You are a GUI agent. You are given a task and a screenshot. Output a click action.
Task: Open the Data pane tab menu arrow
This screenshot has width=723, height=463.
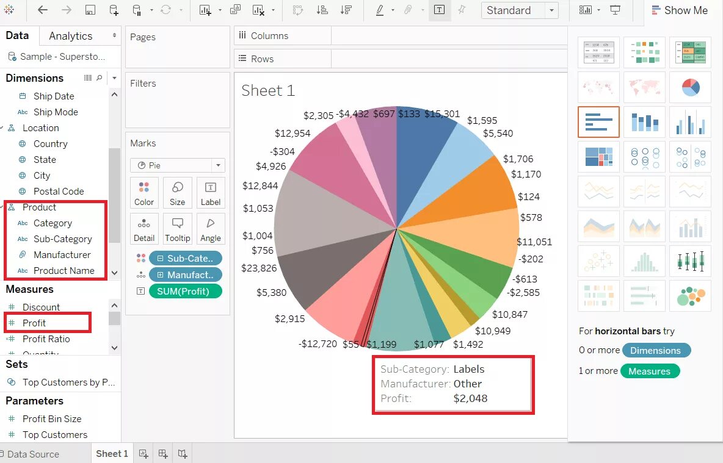tap(114, 35)
